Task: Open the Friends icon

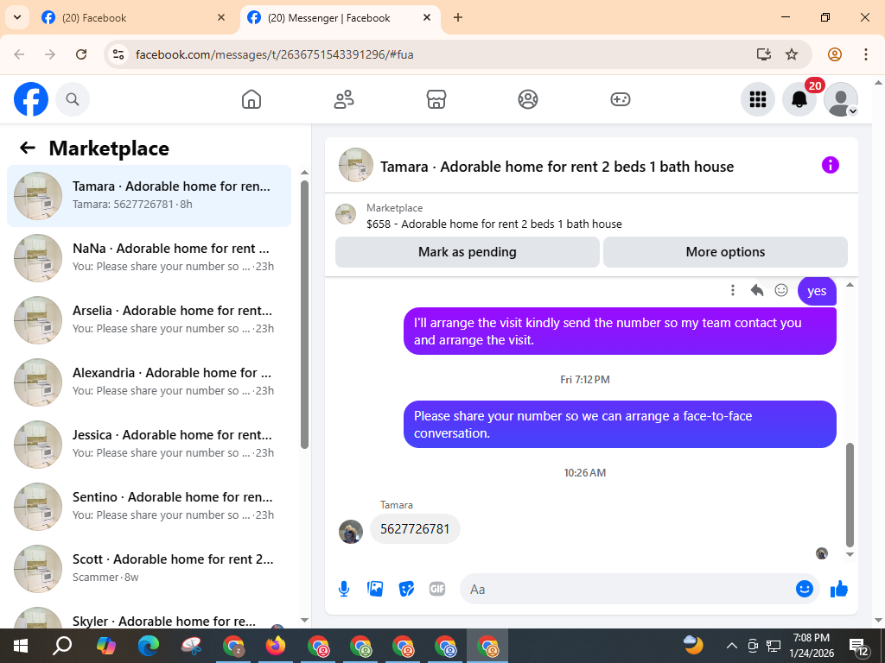Action: [344, 99]
